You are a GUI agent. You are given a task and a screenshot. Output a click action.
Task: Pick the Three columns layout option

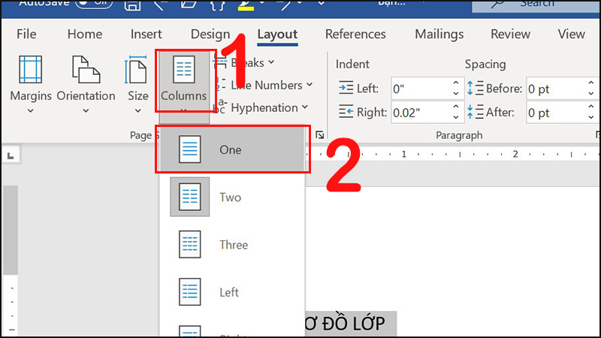[231, 245]
